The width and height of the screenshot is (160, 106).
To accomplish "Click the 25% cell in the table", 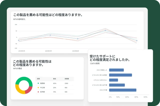I will [x=55, y=88].
